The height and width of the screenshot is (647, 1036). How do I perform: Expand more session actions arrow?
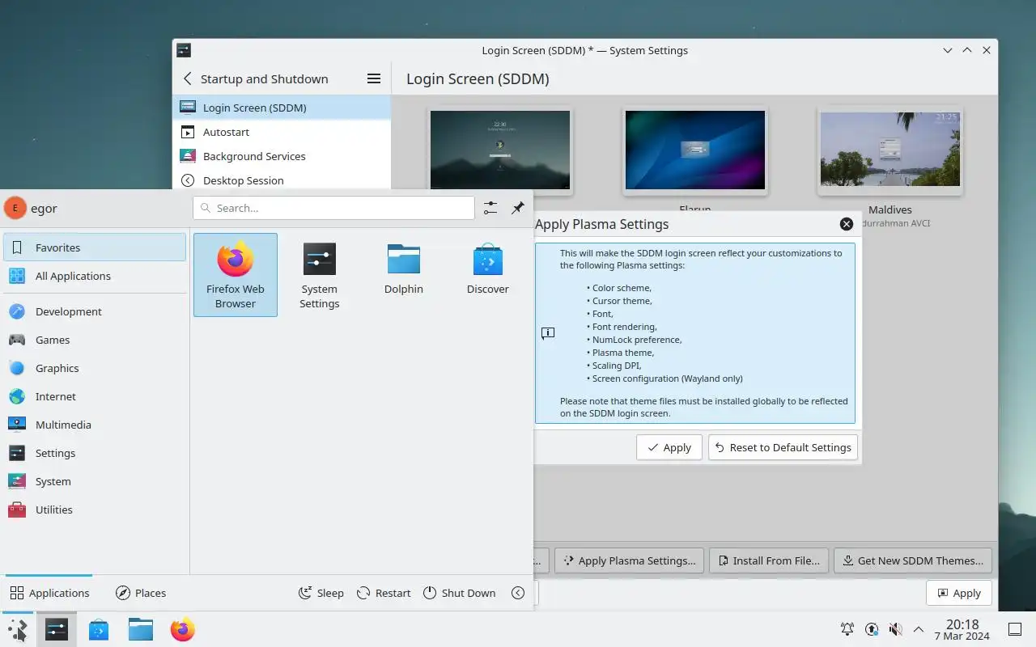(x=518, y=593)
